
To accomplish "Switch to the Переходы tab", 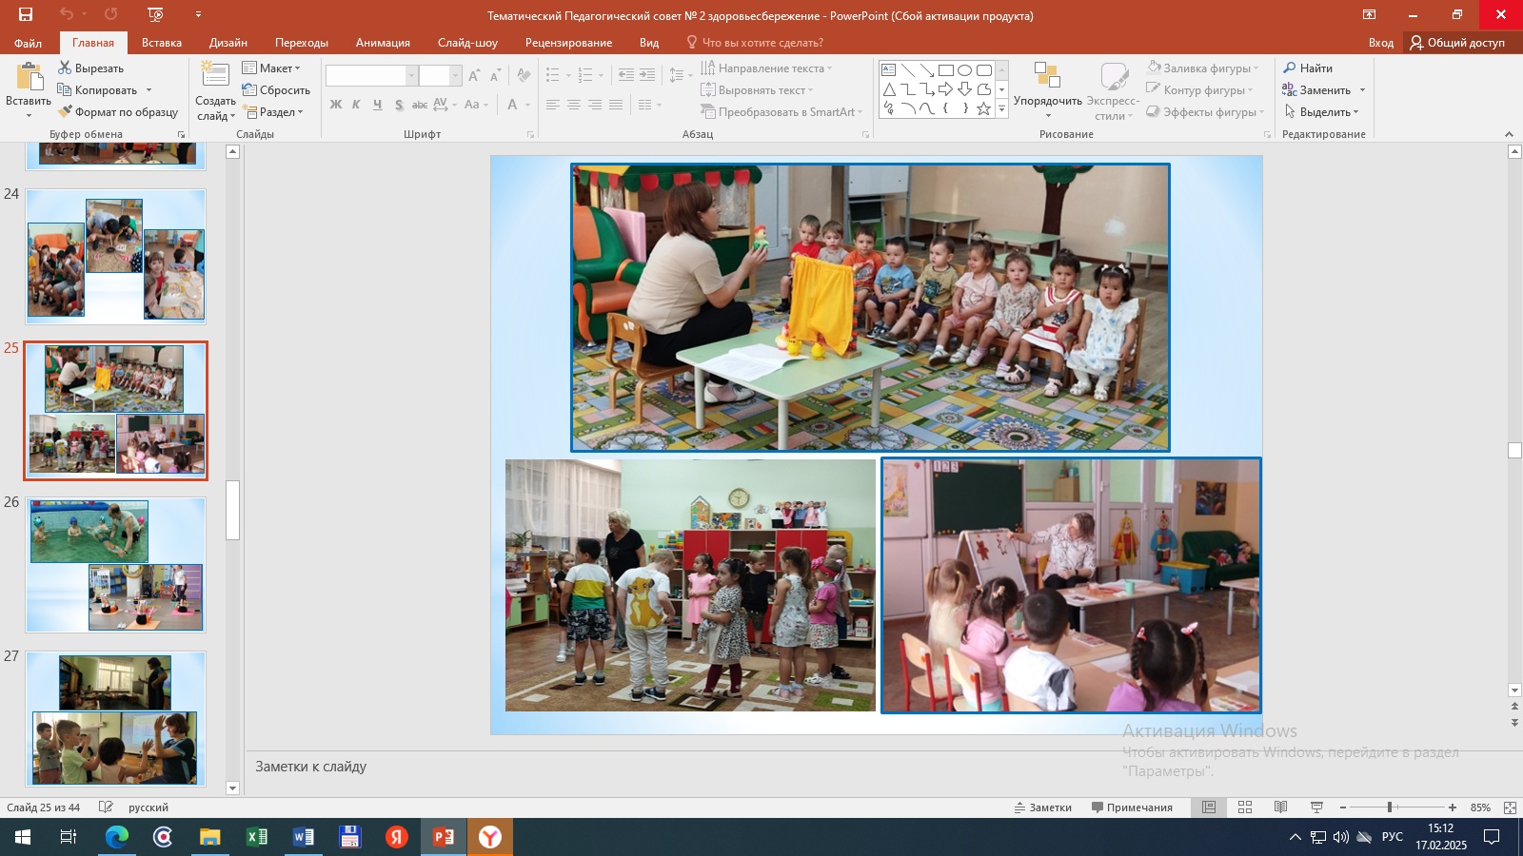I will click(x=302, y=43).
